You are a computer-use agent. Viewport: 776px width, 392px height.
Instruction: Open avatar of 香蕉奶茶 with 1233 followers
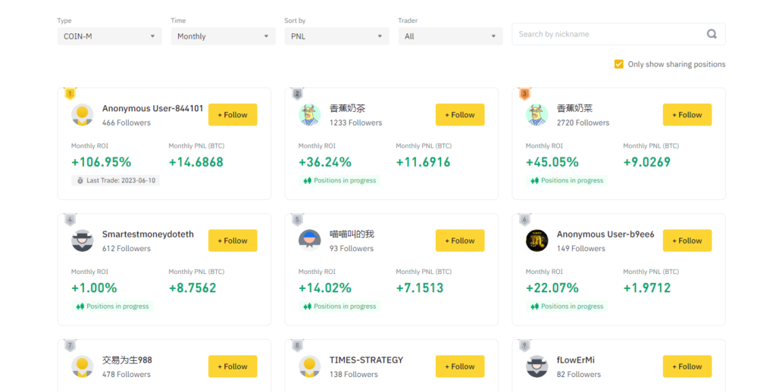point(309,115)
